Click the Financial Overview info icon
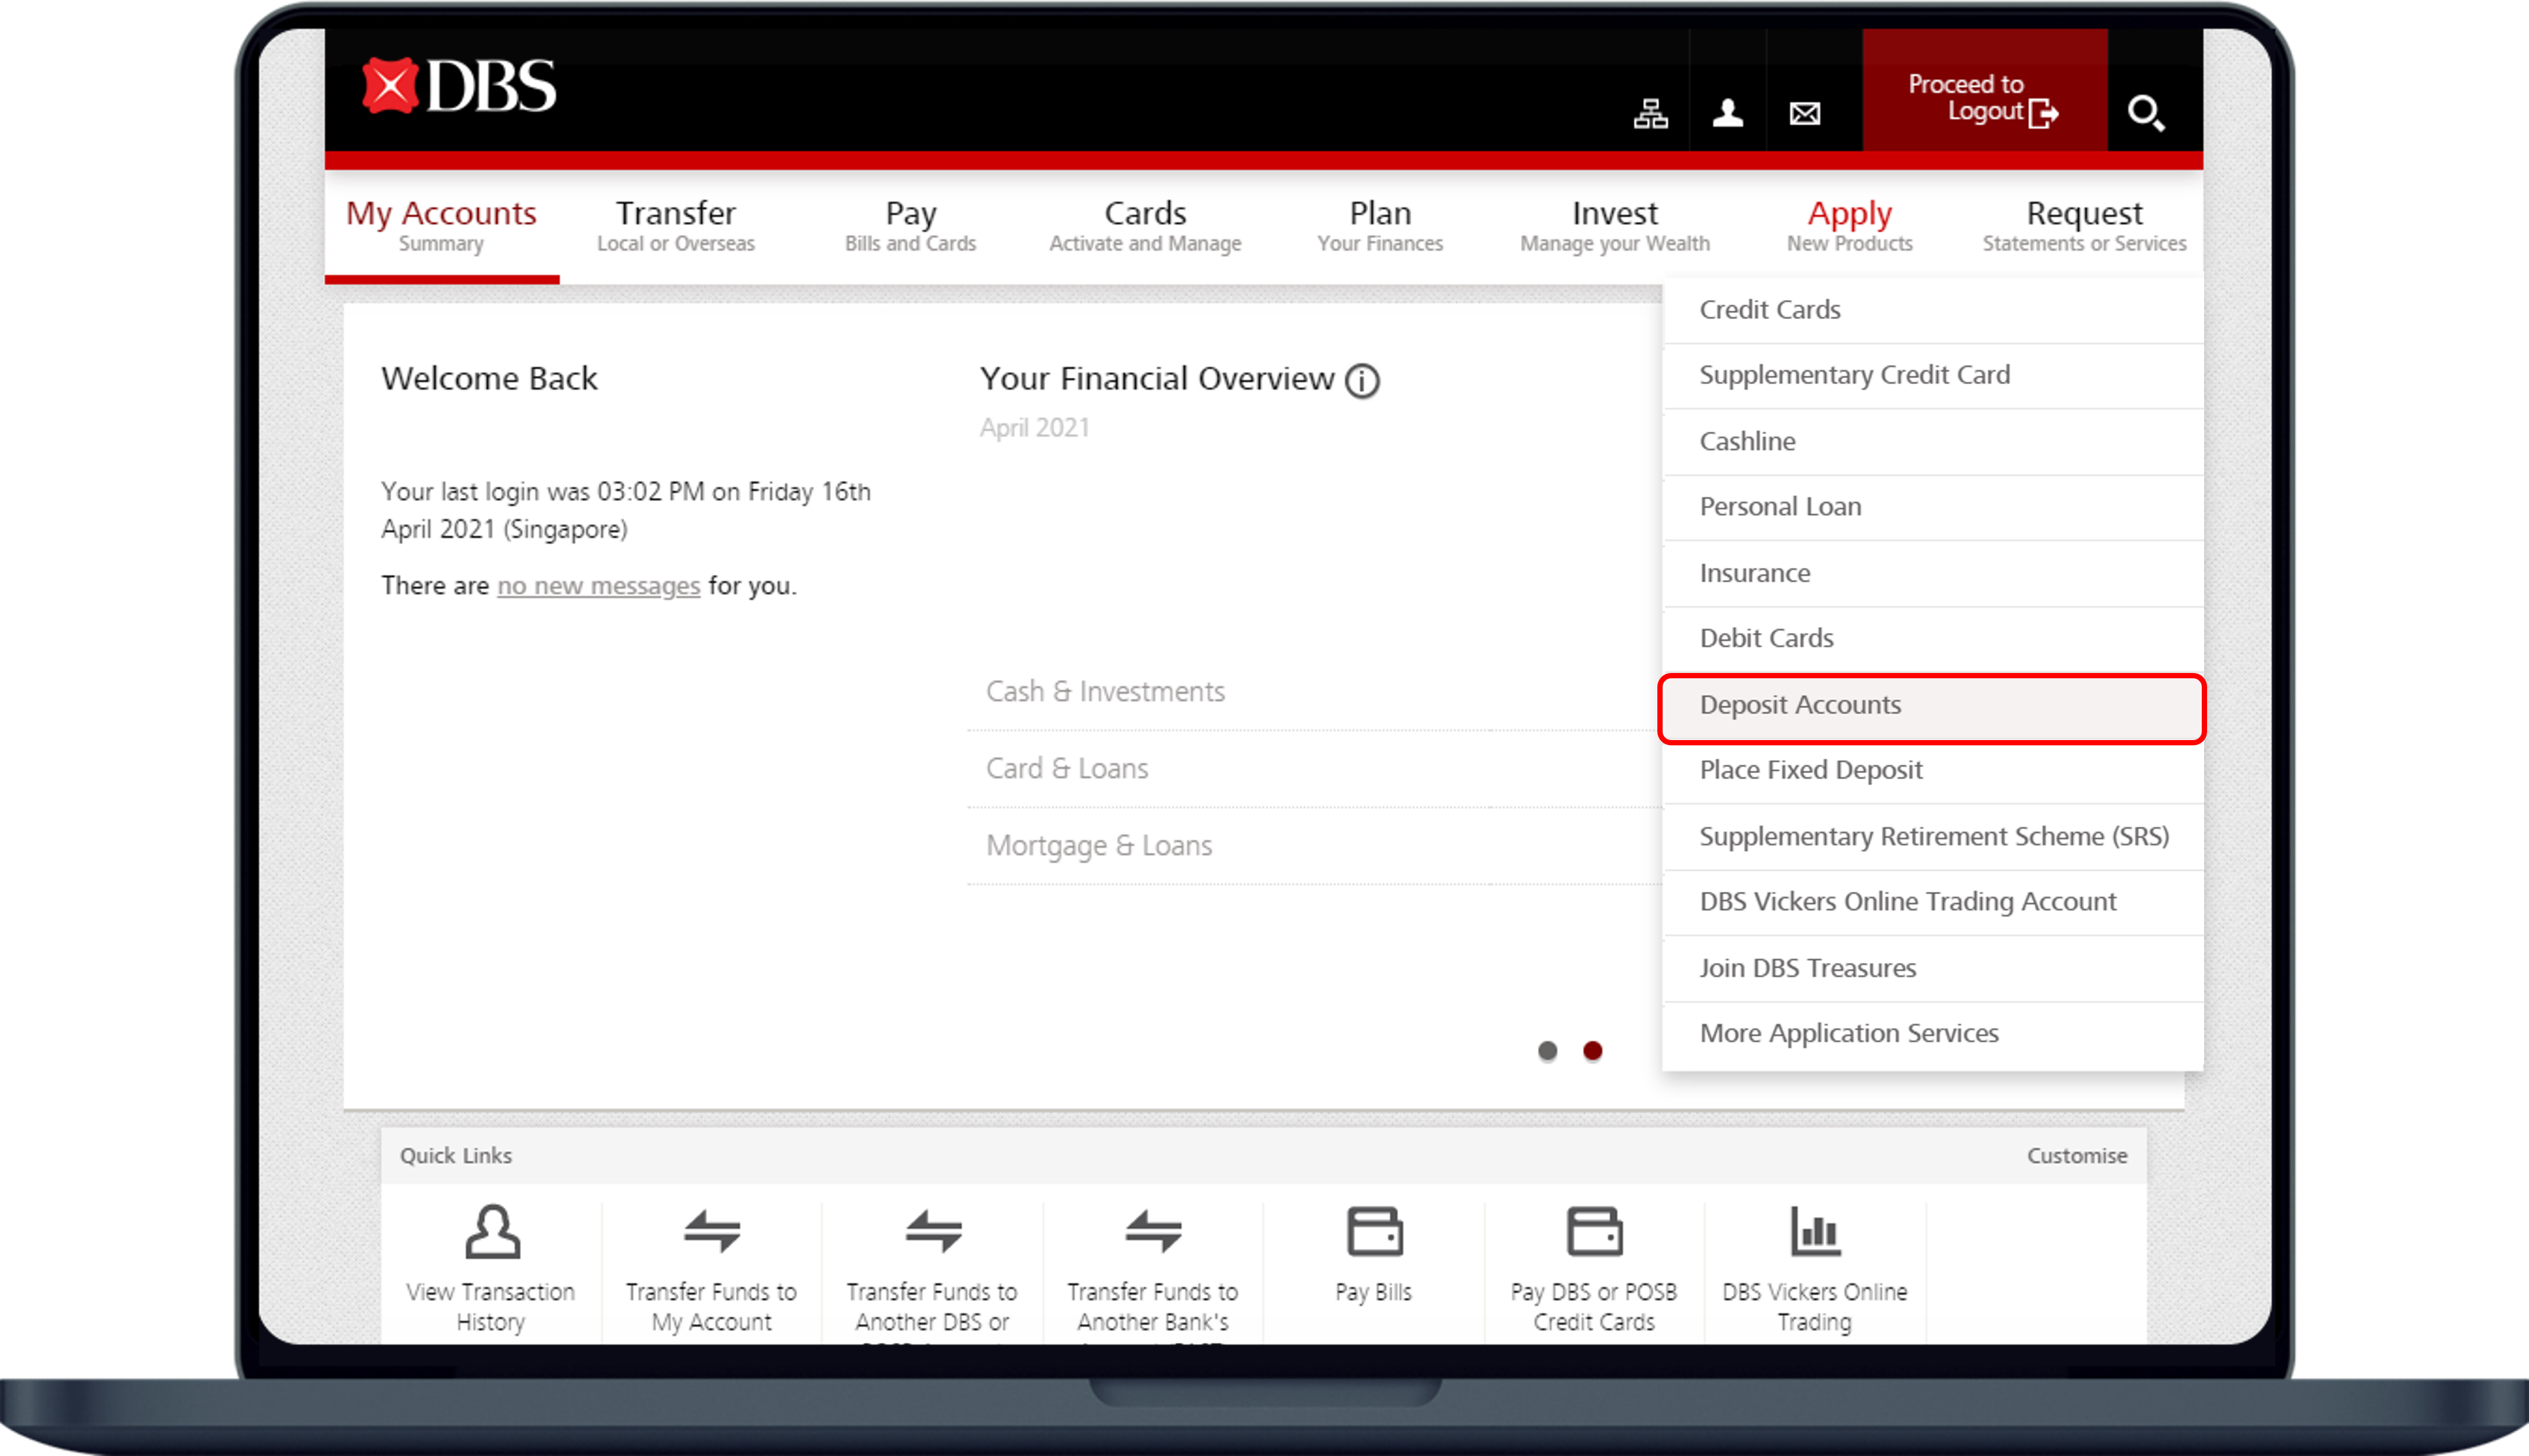The width and height of the screenshot is (2529, 1456). (1361, 381)
